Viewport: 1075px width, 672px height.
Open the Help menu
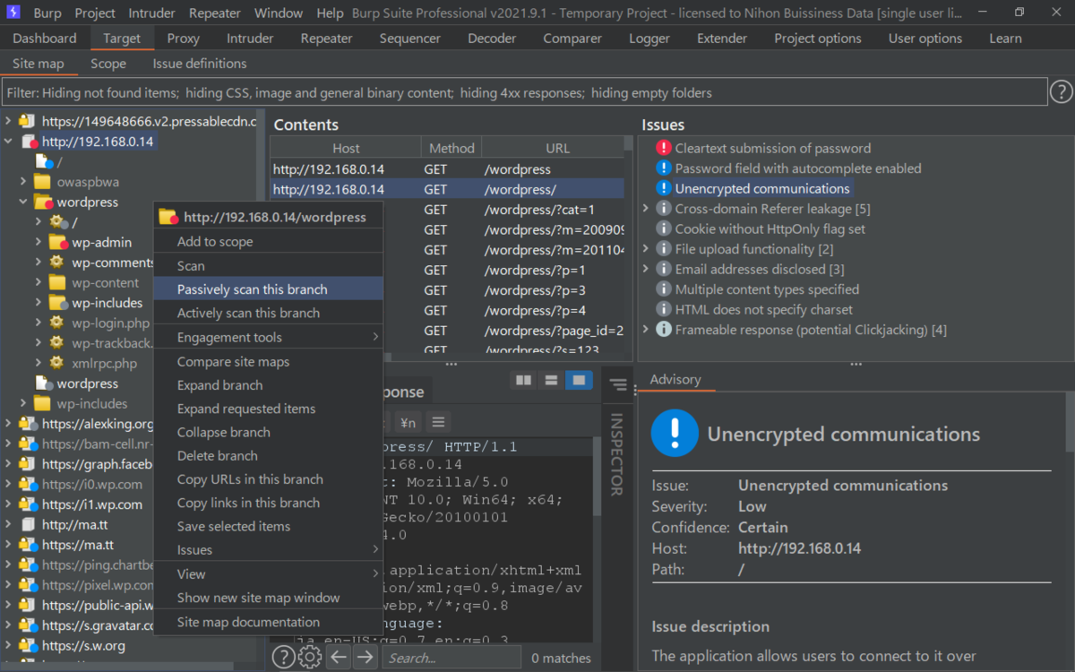pyautogui.click(x=330, y=13)
